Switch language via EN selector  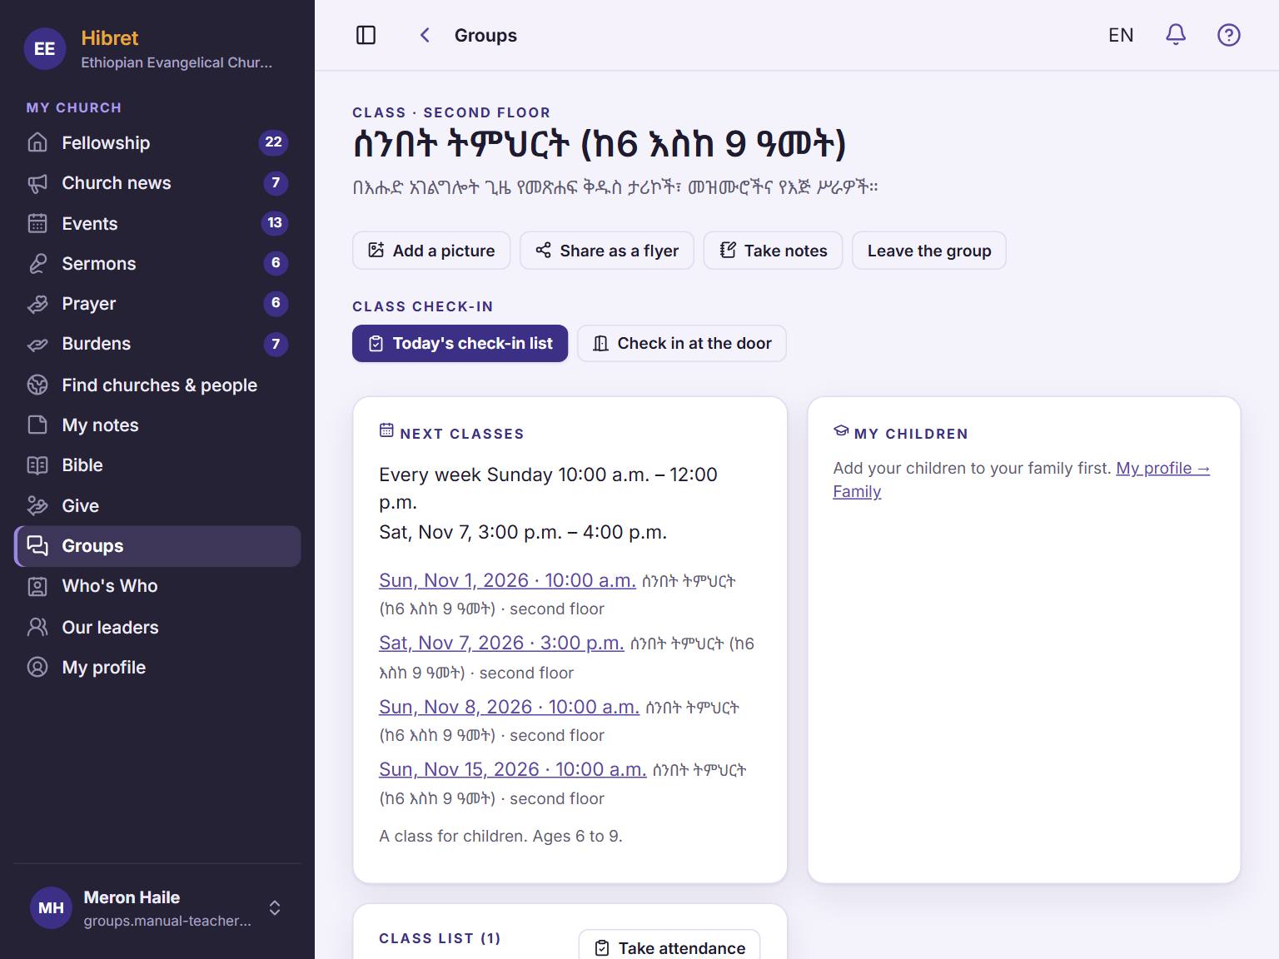pyautogui.click(x=1121, y=35)
